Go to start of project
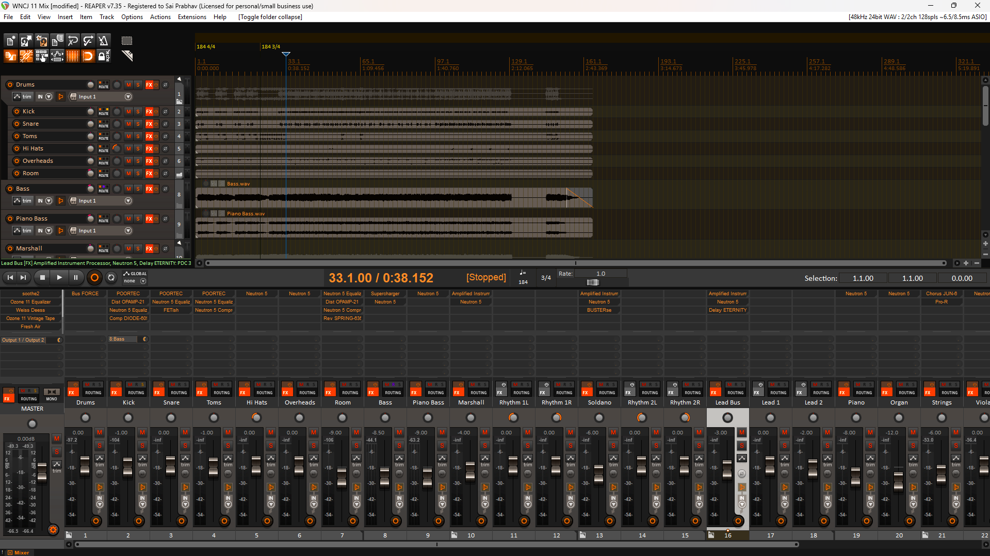The height and width of the screenshot is (556, 990). 10,278
